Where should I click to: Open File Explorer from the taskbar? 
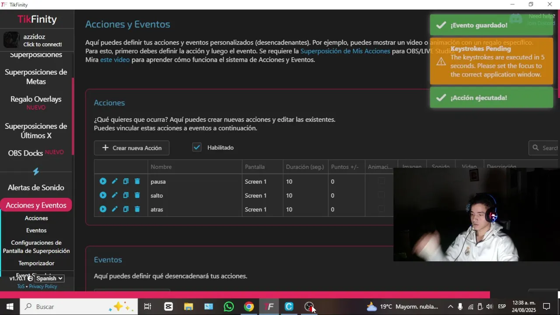(x=189, y=307)
